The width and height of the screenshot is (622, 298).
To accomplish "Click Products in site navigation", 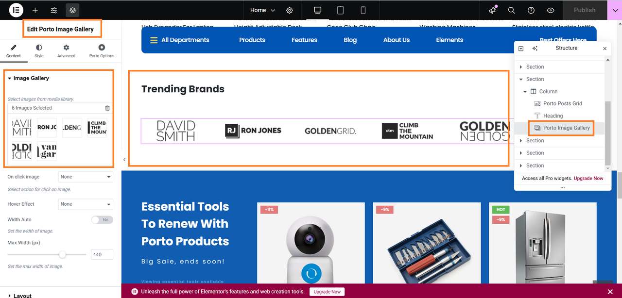I will point(252,40).
